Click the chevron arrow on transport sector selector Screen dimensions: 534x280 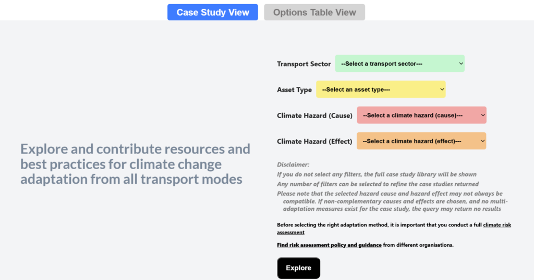[x=460, y=63]
